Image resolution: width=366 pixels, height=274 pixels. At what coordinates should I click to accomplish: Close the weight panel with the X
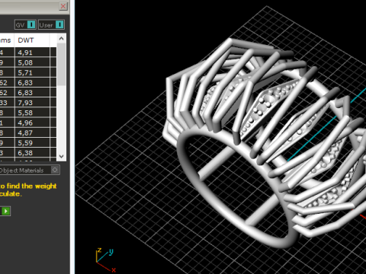63,6
